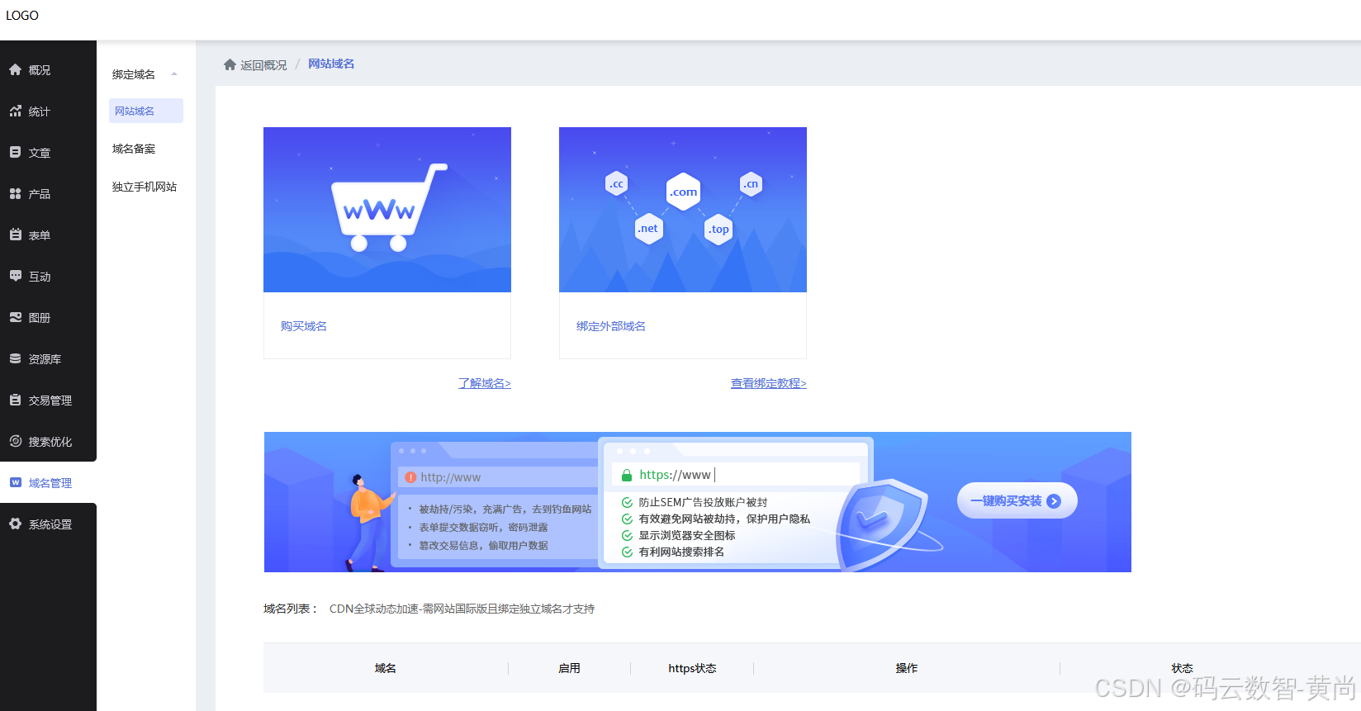Click the 域名列表： label

click(x=291, y=609)
